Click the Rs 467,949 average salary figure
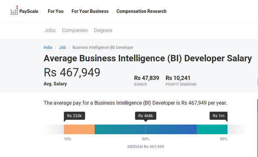This screenshot has height=157, width=258. pyautogui.click(x=72, y=72)
